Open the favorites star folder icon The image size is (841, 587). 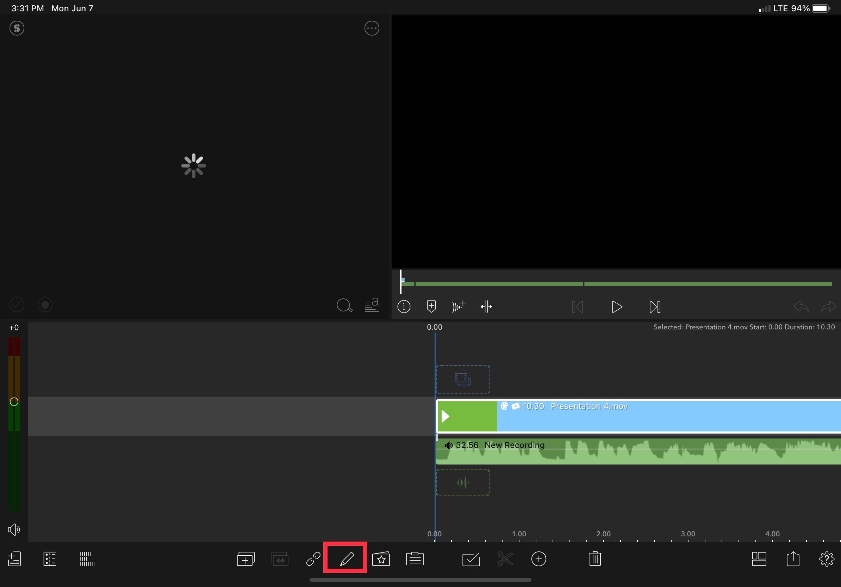(x=381, y=559)
